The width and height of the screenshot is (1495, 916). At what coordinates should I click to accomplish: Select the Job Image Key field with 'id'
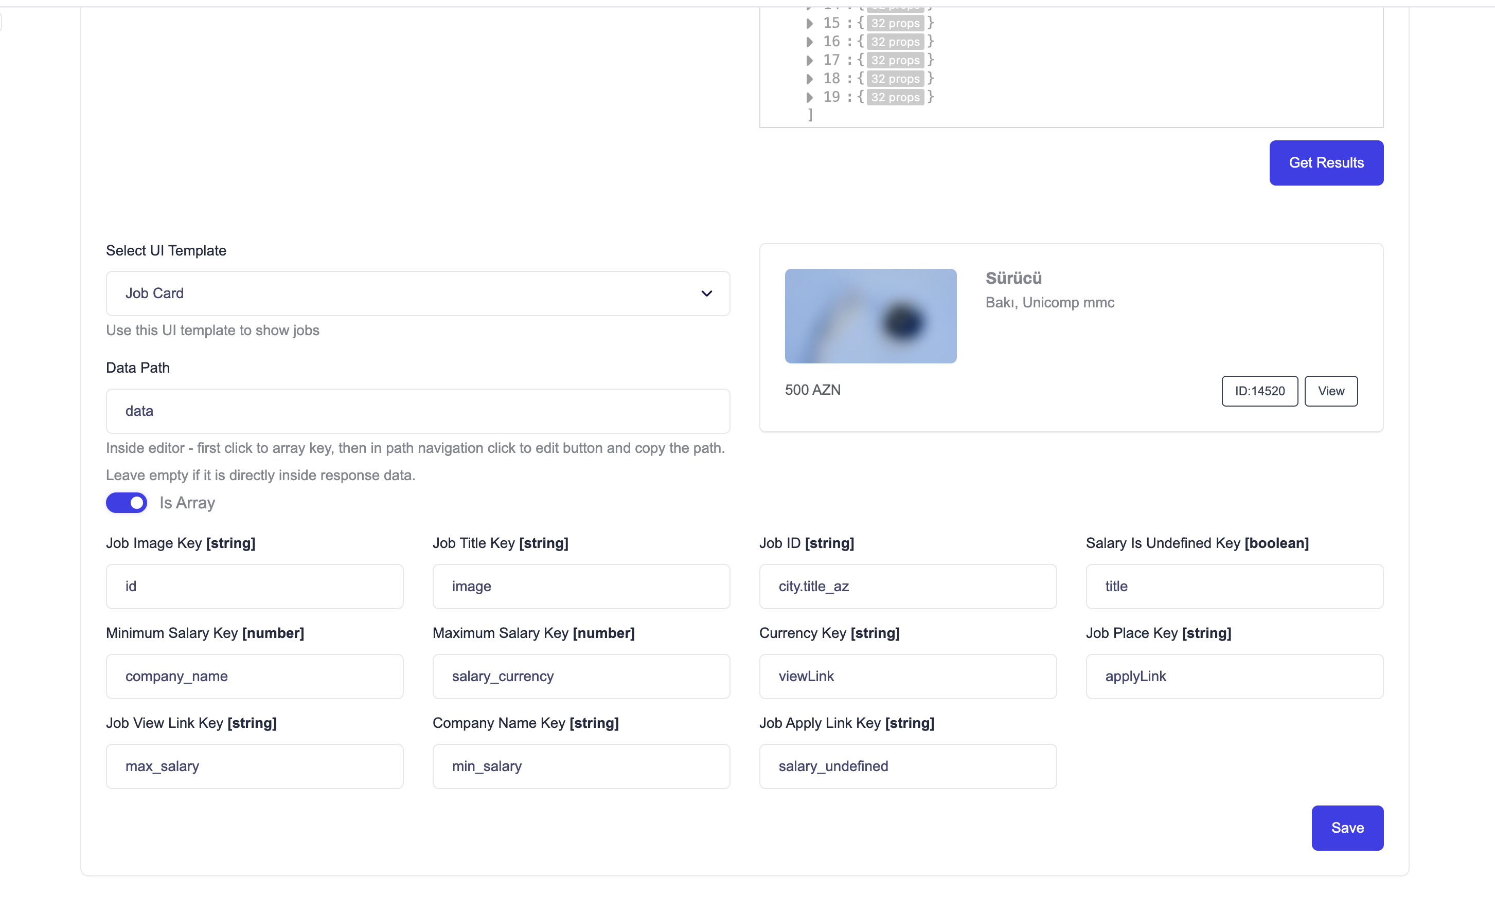coord(254,586)
